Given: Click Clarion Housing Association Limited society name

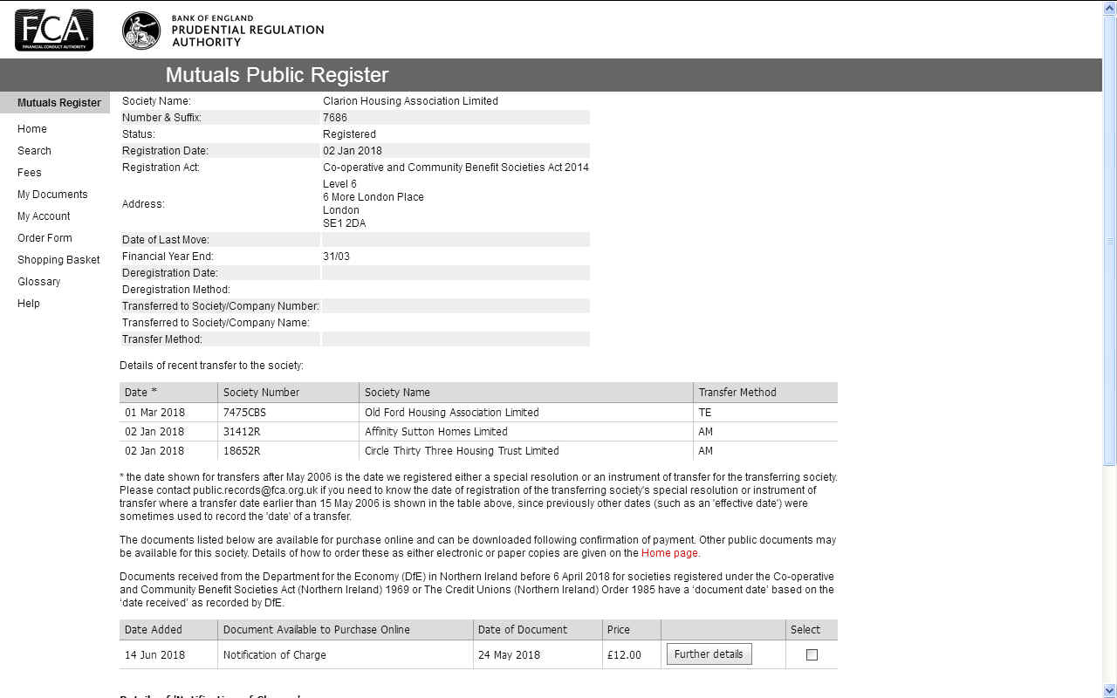Looking at the screenshot, I should pos(410,101).
